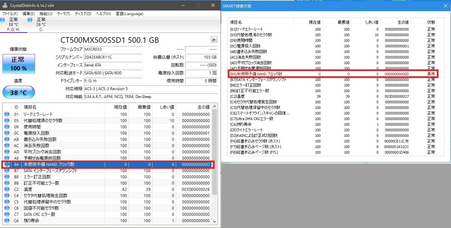Open the ファイル(F) menu
451x228 pixels.
point(10,14)
